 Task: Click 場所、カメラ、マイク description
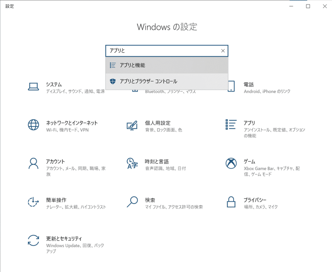point(261,207)
